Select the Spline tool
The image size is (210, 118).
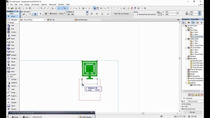(x=12, y=99)
